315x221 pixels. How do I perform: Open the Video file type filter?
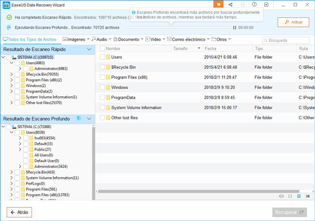coord(155,39)
